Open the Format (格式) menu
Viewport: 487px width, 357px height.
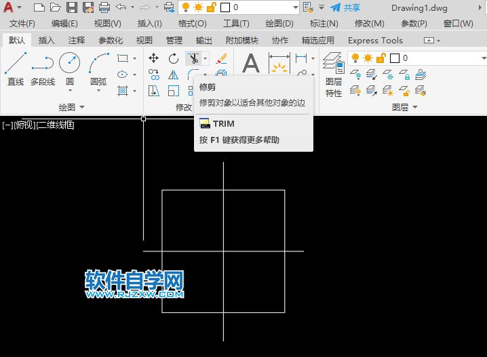pyautogui.click(x=192, y=24)
